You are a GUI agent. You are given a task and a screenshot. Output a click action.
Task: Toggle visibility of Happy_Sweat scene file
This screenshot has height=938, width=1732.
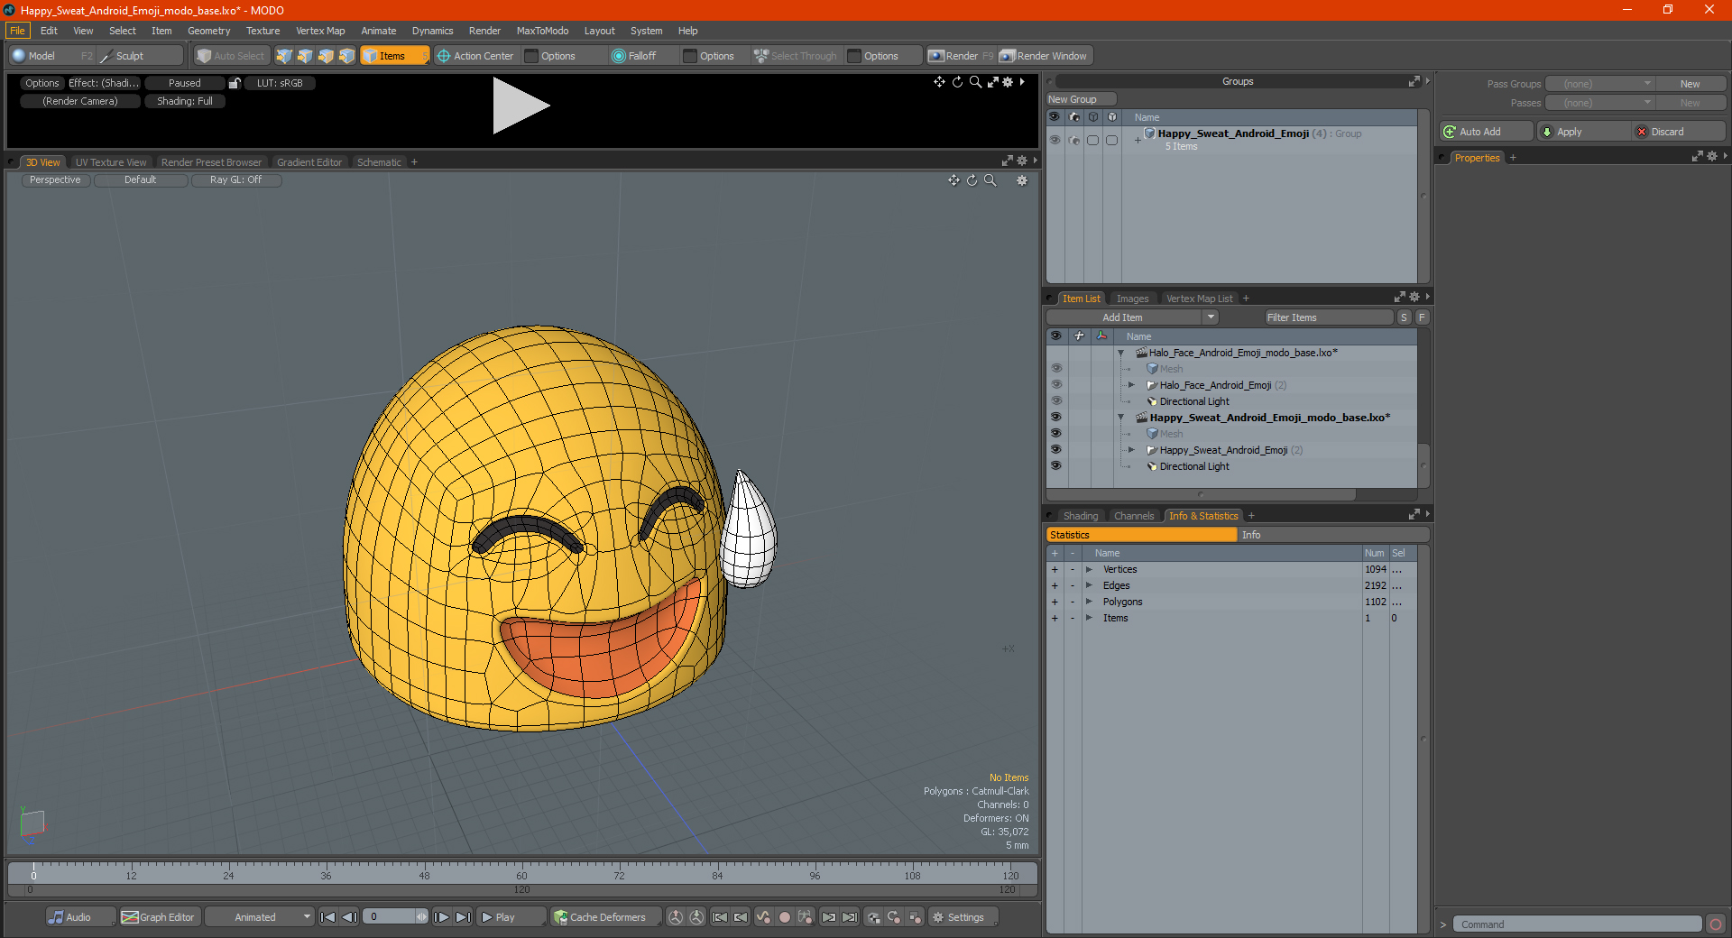(1055, 418)
